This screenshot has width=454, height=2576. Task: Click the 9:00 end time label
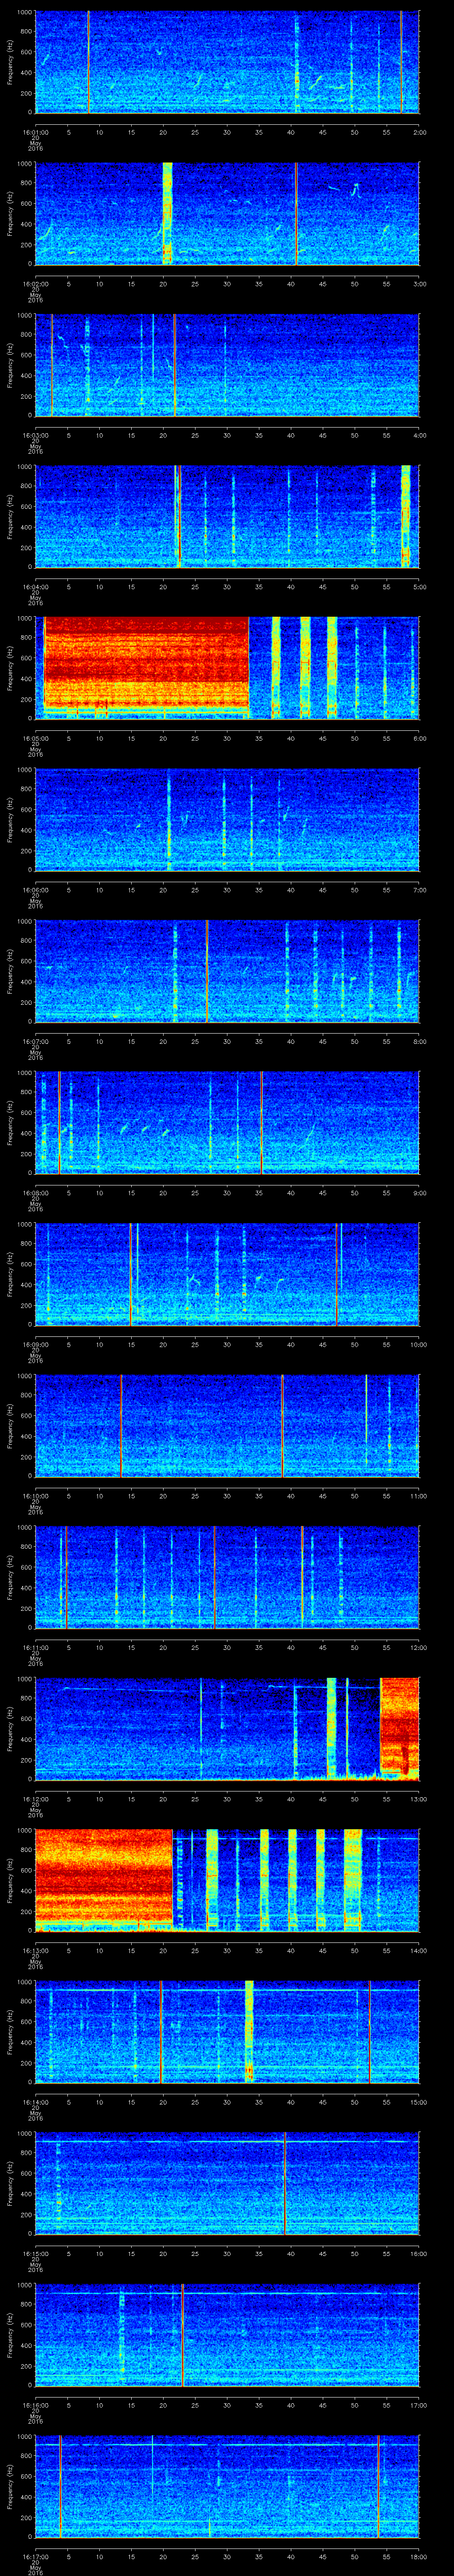point(419,1193)
